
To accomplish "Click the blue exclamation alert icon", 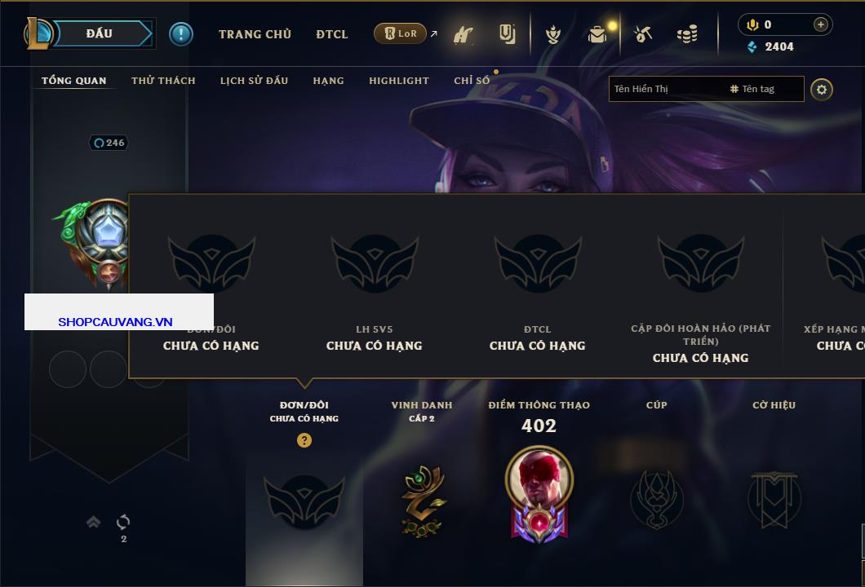I will click(181, 34).
